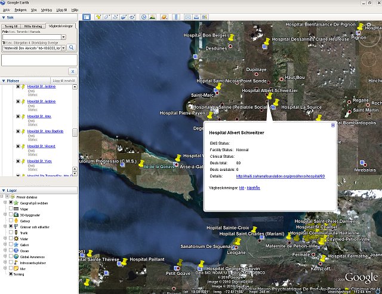Click the email envelope toolbar icon
Screen dimensions: 382x294
(188, 17)
